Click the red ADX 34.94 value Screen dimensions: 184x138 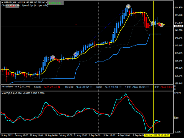pos(167,87)
